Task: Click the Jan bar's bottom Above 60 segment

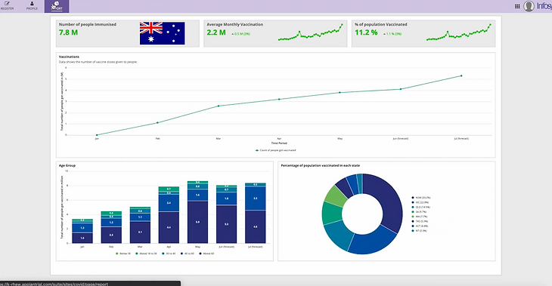Action: (82, 238)
